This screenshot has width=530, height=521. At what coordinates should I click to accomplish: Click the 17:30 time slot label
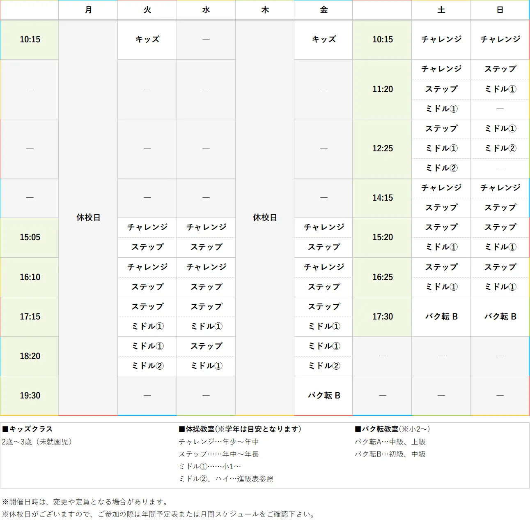382,317
